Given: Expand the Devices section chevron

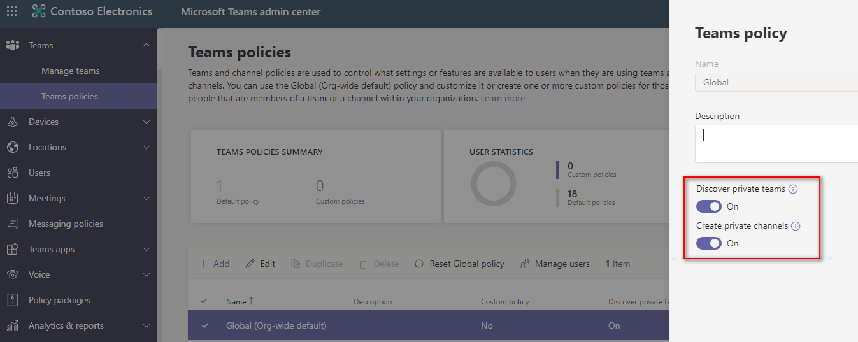Looking at the screenshot, I should point(147,122).
